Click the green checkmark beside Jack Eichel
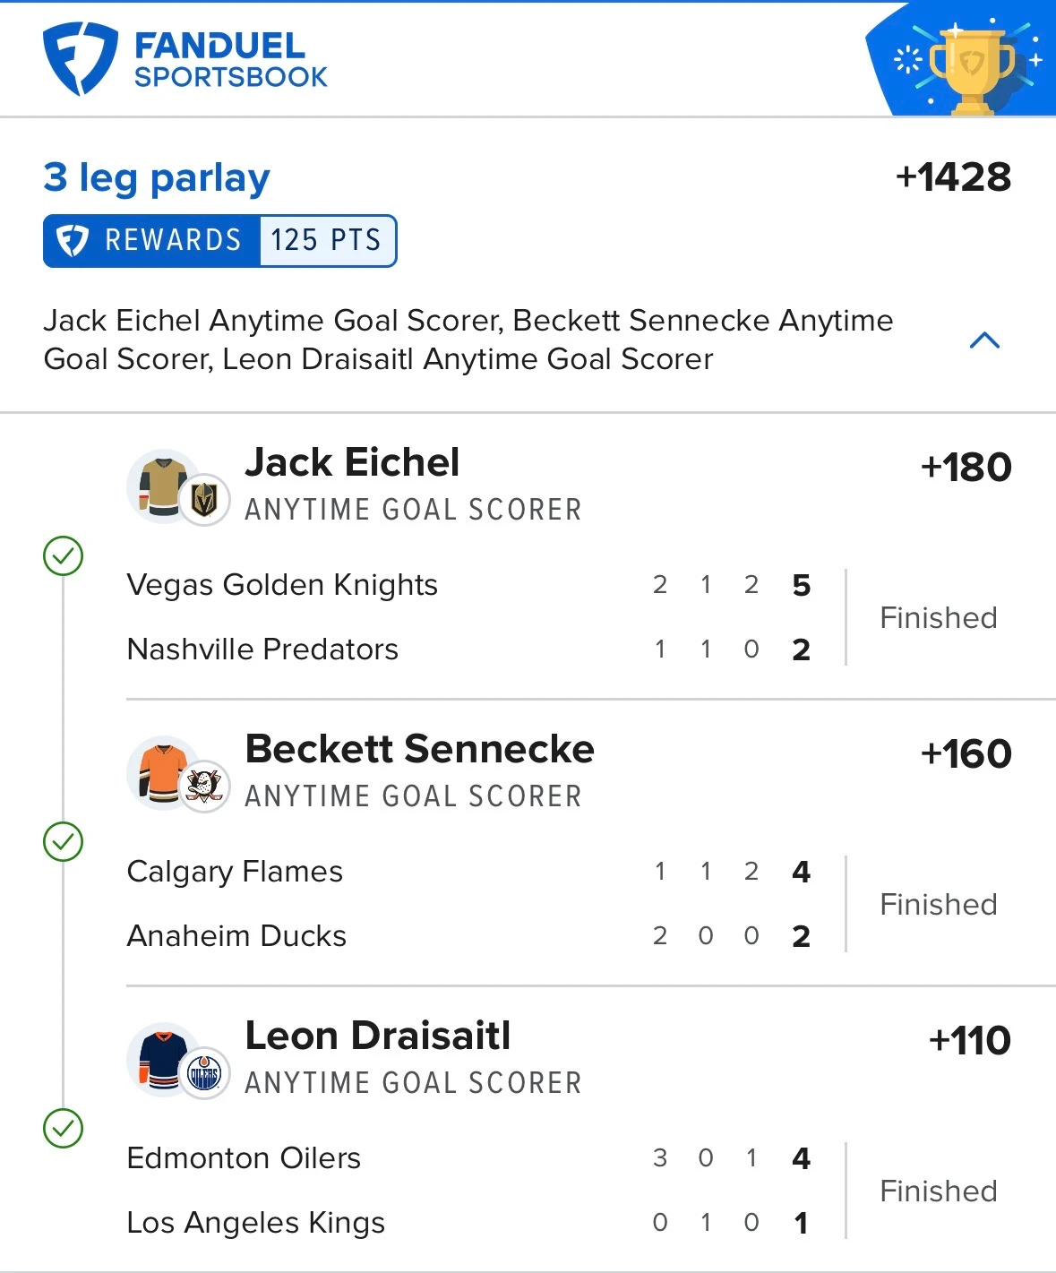The width and height of the screenshot is (1056, 1273). 64,556
